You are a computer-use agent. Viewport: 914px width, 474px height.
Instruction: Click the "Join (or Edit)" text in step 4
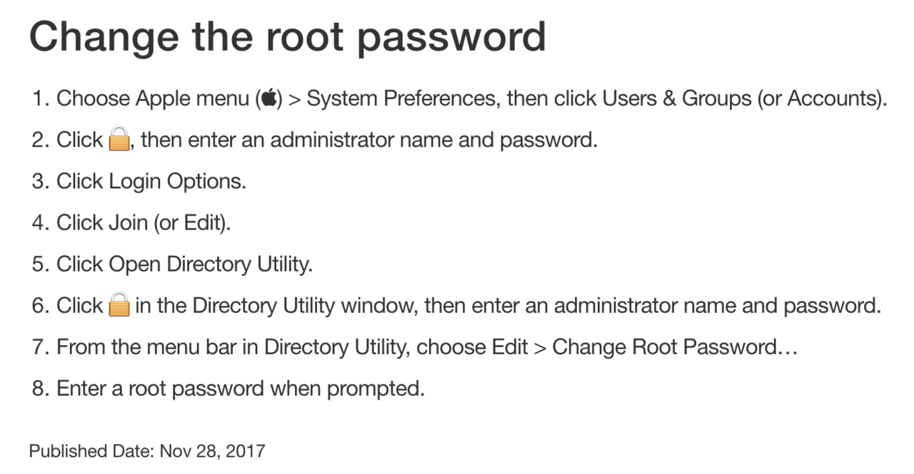pos(169,223)
